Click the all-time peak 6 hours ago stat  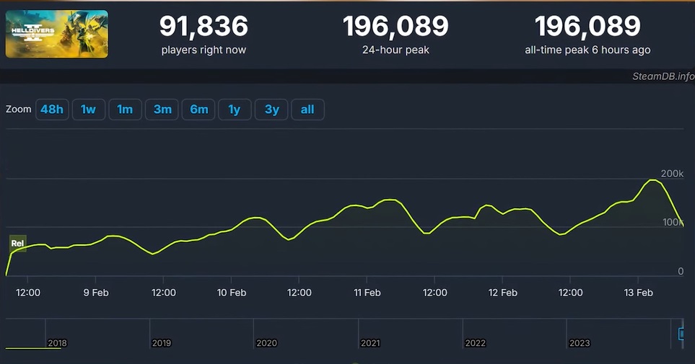587,34
